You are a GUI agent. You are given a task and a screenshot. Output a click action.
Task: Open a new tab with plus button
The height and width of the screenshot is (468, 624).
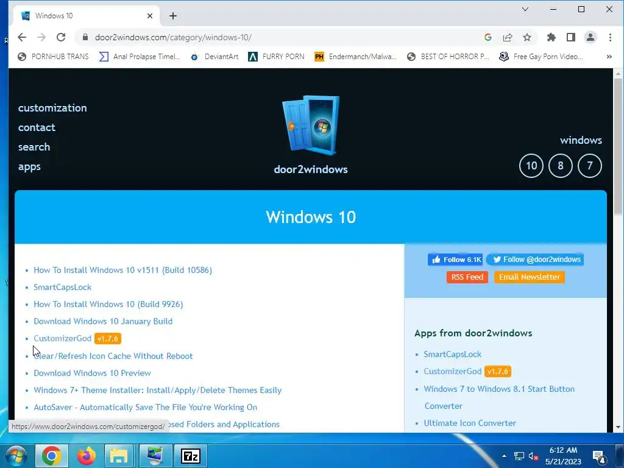pos(172,16)
